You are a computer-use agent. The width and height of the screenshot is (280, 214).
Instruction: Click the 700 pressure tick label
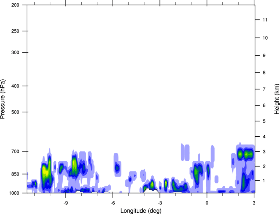pyautogui.click(x=15, y=151)
